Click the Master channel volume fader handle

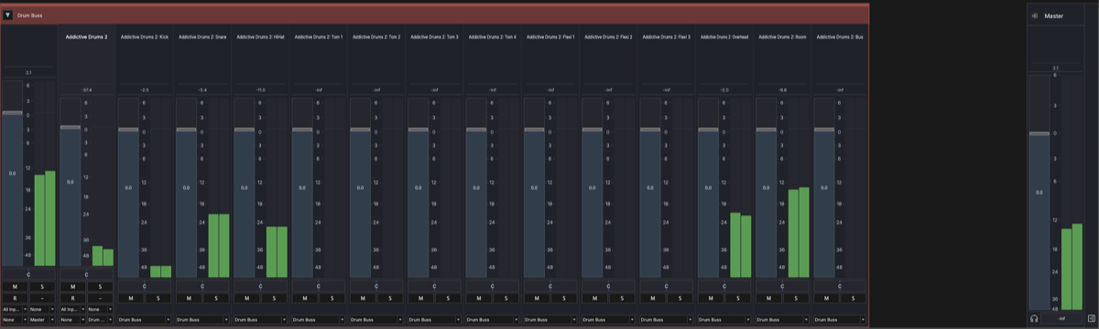[x=1039, y=133]
